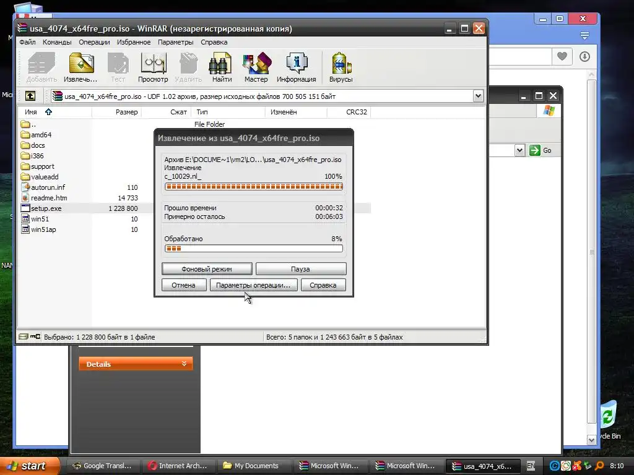Click the Отмена button
Viewport: 634px width, 475px height.
coord(183,285)
